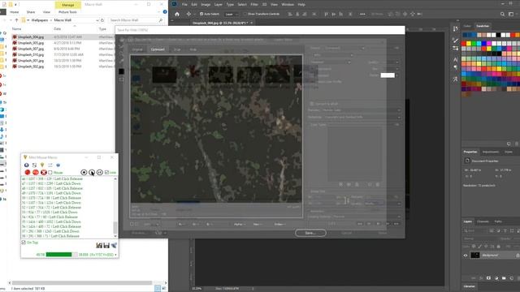The height and width of the screenshot is (292, 520).
Task: Toggle the On Top checkbox in Mini Mouse Macro
Action: (x=24, y=243)
